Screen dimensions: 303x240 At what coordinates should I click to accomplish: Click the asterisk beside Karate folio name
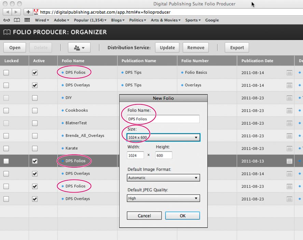pyautogui.click(x=63, y=148)
